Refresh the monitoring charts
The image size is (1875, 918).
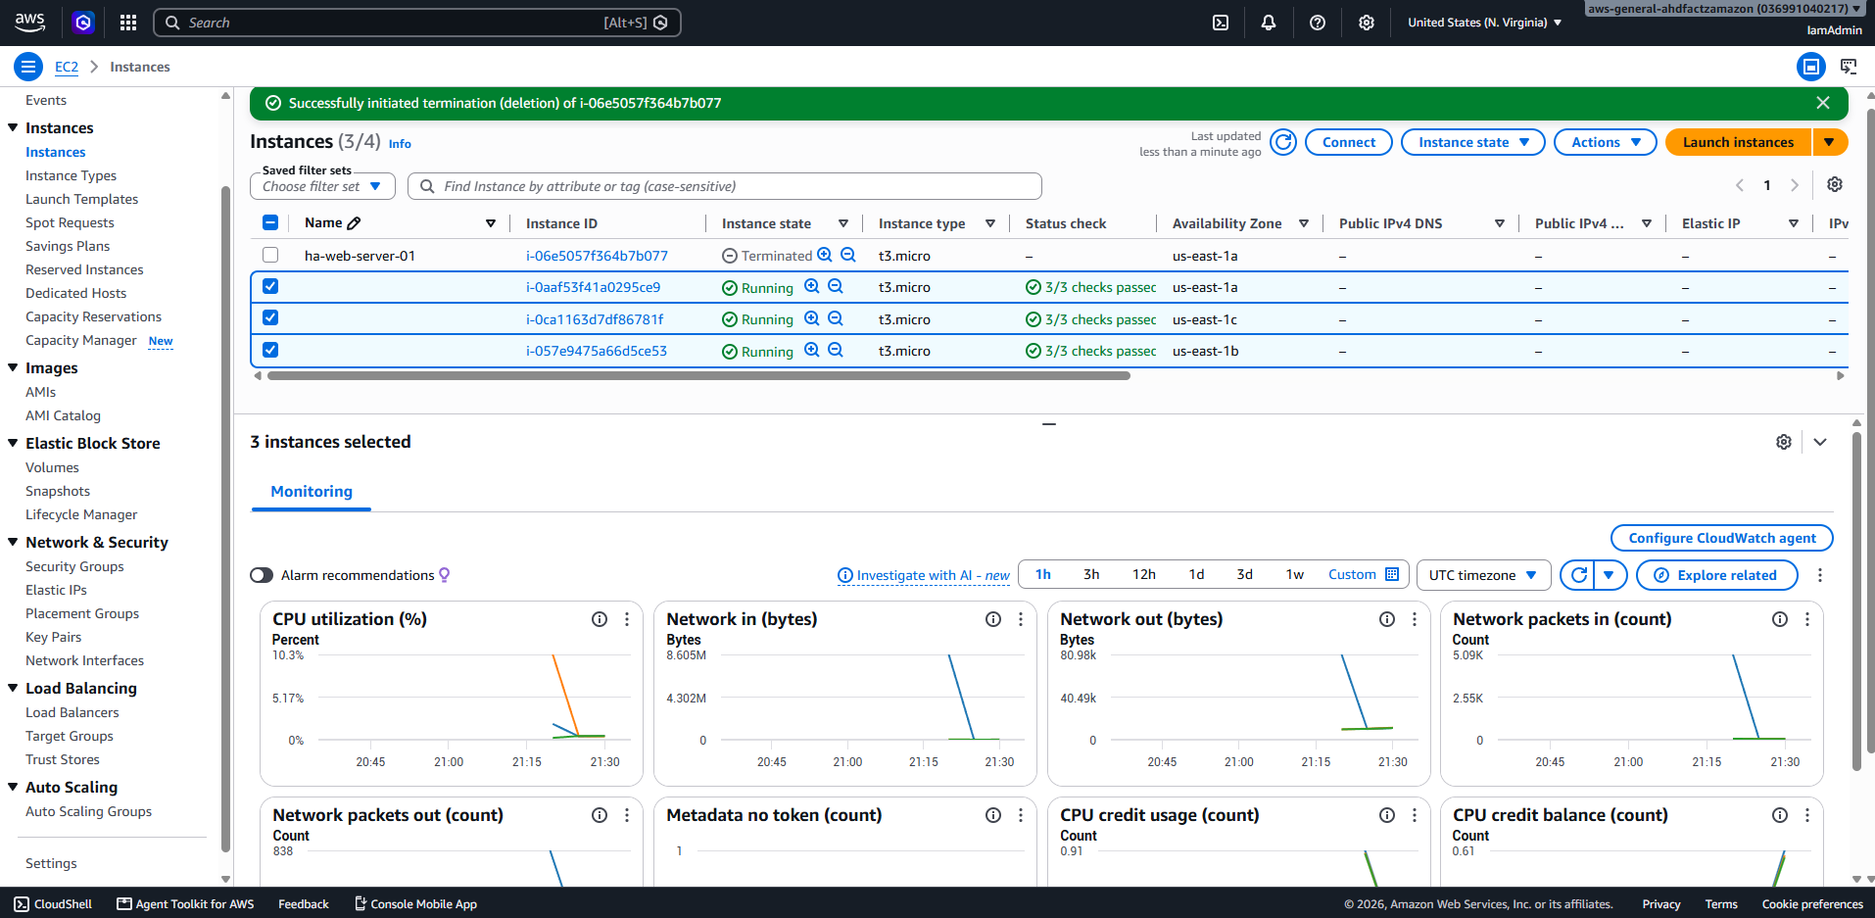click(1578, 575)
